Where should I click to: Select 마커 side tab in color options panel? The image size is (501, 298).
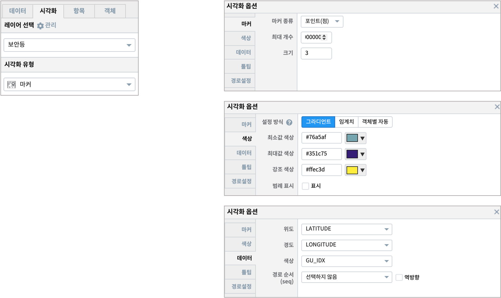click(x=240, y=125)
